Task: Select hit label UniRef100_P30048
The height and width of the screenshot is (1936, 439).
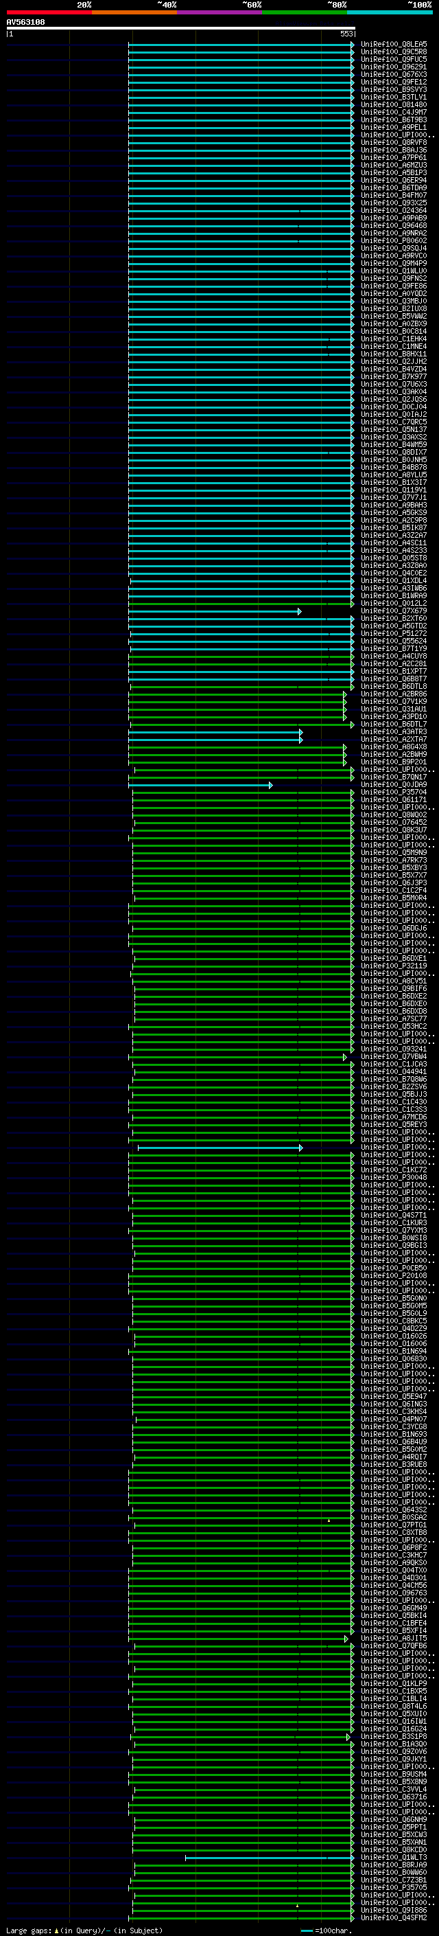Action: tap(393, 1177)
